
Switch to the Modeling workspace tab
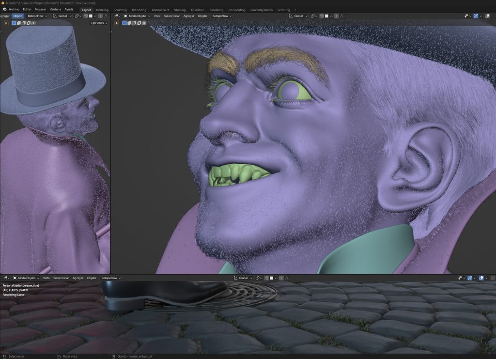[x=102, y=10]
